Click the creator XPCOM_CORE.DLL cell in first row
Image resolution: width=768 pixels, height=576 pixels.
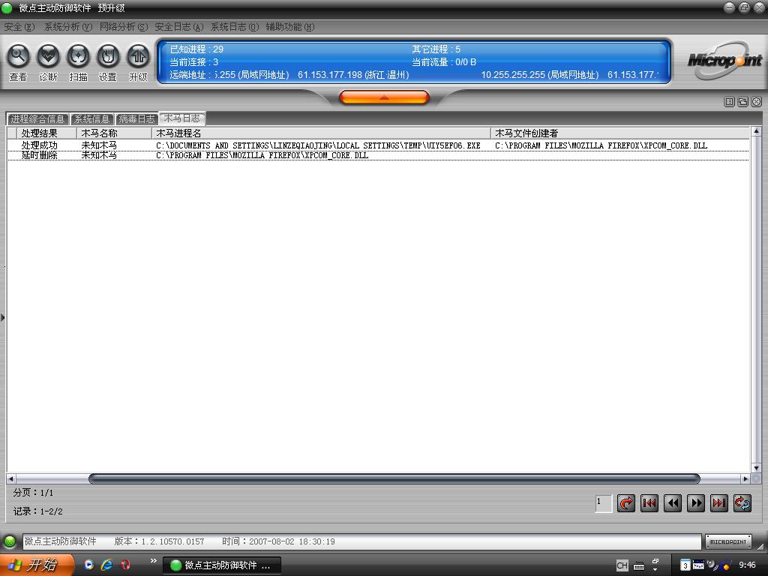(x=601, y=145)
